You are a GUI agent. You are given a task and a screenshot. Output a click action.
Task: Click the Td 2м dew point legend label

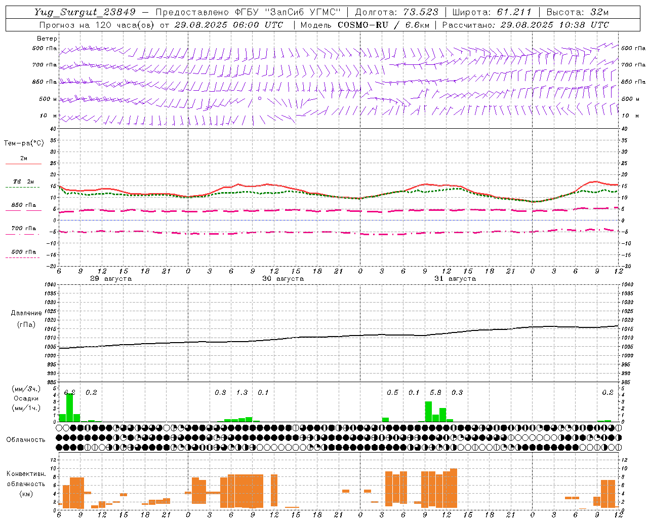coord(24,181)
